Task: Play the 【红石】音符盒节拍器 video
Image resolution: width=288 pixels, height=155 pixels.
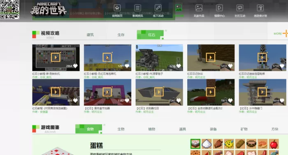Action: point(107,92)
